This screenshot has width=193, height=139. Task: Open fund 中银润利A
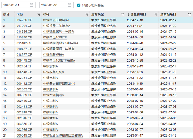coord(50,130)
